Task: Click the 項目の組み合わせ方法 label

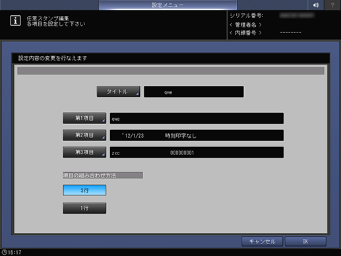Action: [103, 176]
